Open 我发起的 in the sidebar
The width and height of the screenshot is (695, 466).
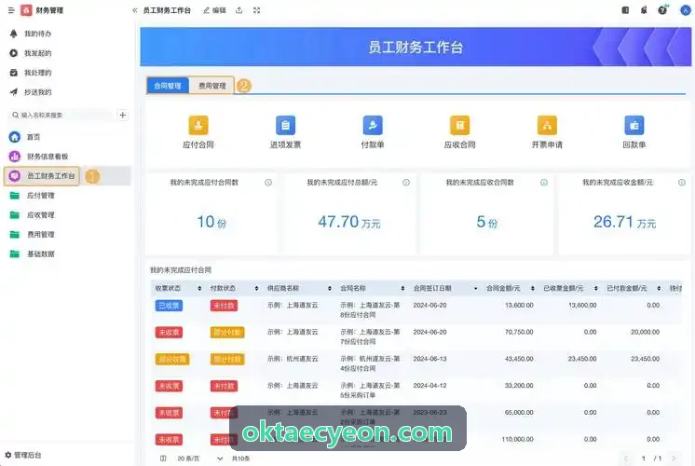[30, 53]
